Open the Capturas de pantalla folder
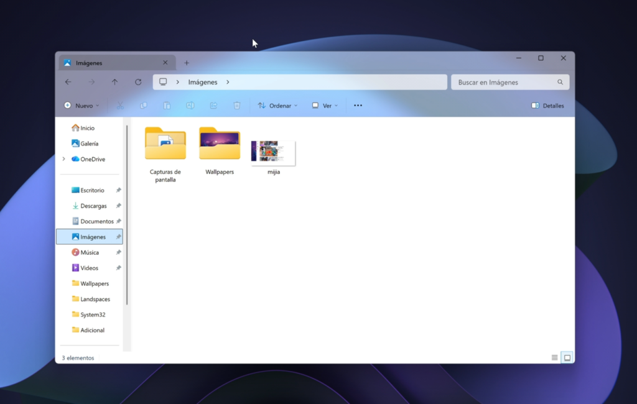 coord(165,155)
